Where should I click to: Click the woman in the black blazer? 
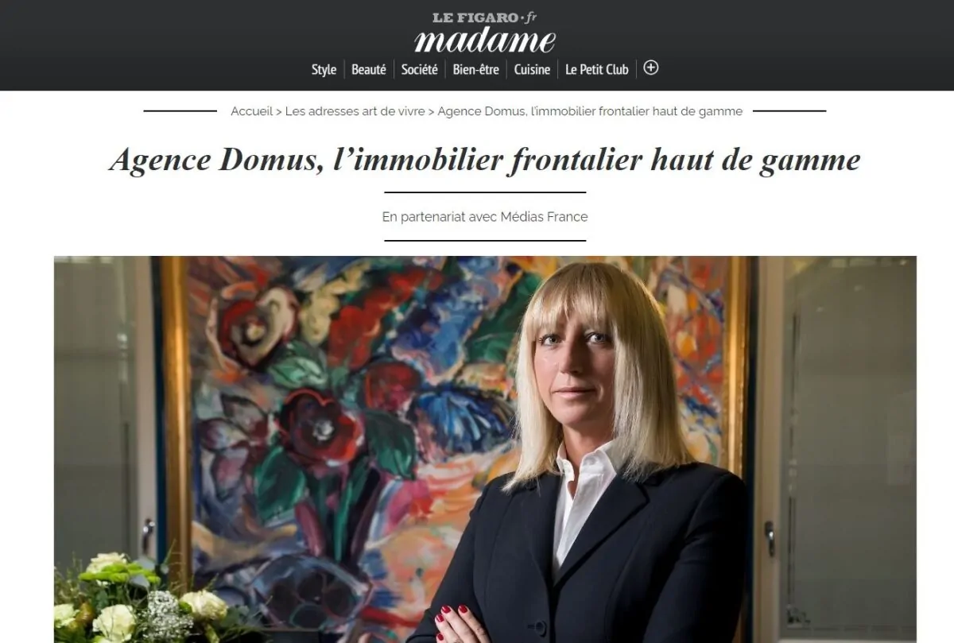pos(588,461)
